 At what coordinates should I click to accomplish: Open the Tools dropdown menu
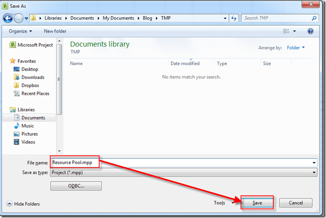tap(222, 203)
